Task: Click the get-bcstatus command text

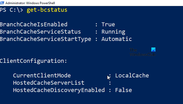Action: click(47, 10)
